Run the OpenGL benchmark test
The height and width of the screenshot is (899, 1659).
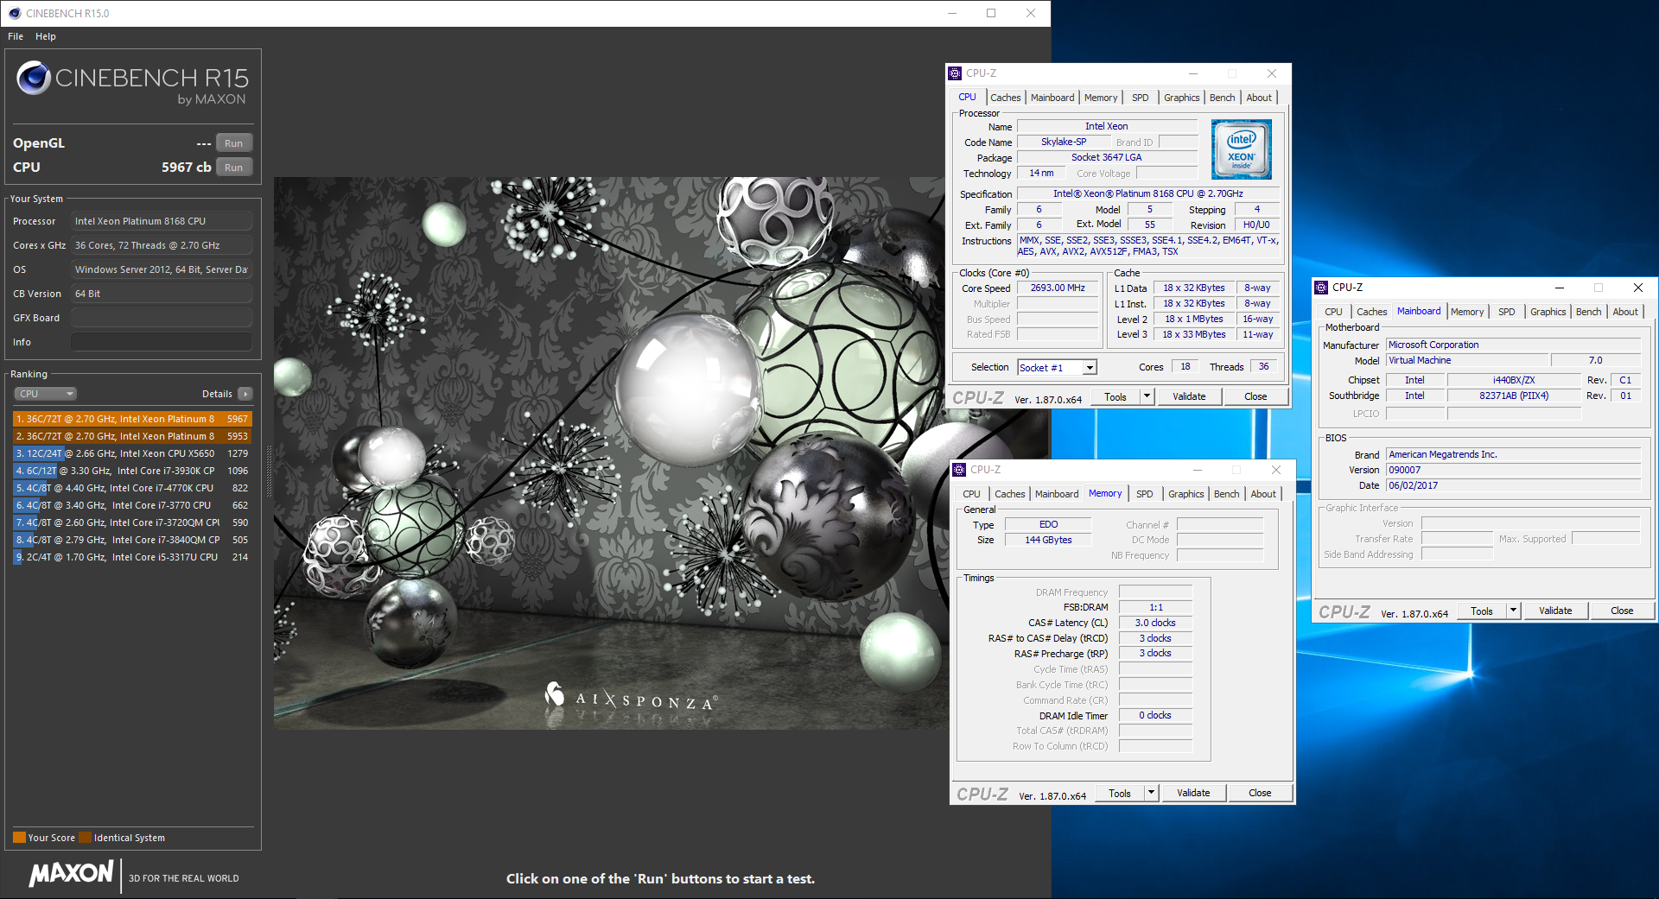point(233,143)
